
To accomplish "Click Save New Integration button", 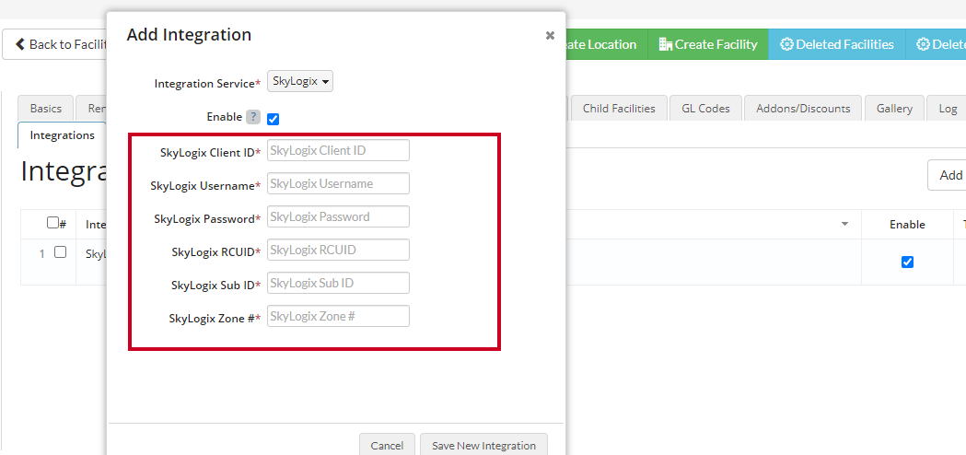I will tap(483, 445).
